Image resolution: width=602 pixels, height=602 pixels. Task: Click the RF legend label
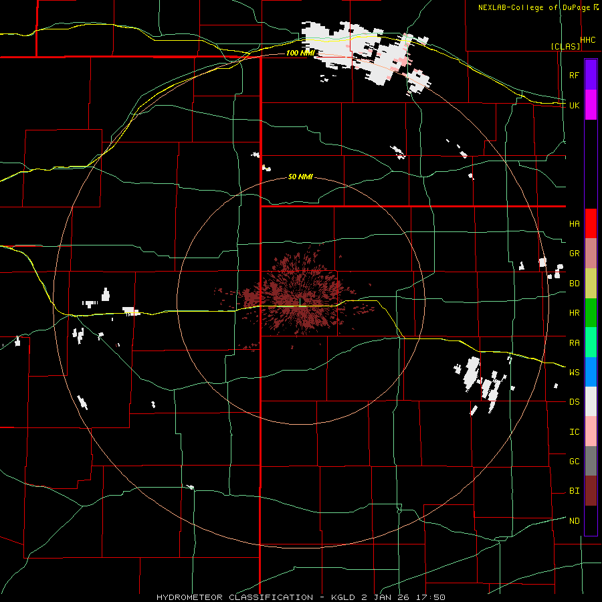point(574,75)
